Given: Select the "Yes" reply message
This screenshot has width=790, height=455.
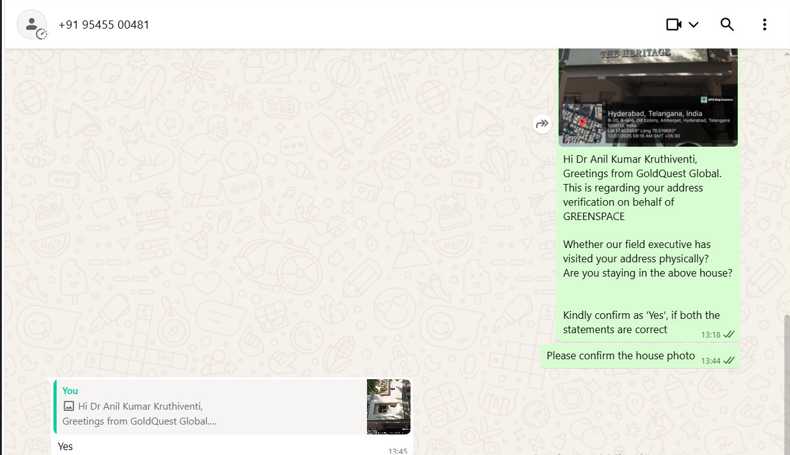Looking at the screenshot, I should [x=65, y=446].
